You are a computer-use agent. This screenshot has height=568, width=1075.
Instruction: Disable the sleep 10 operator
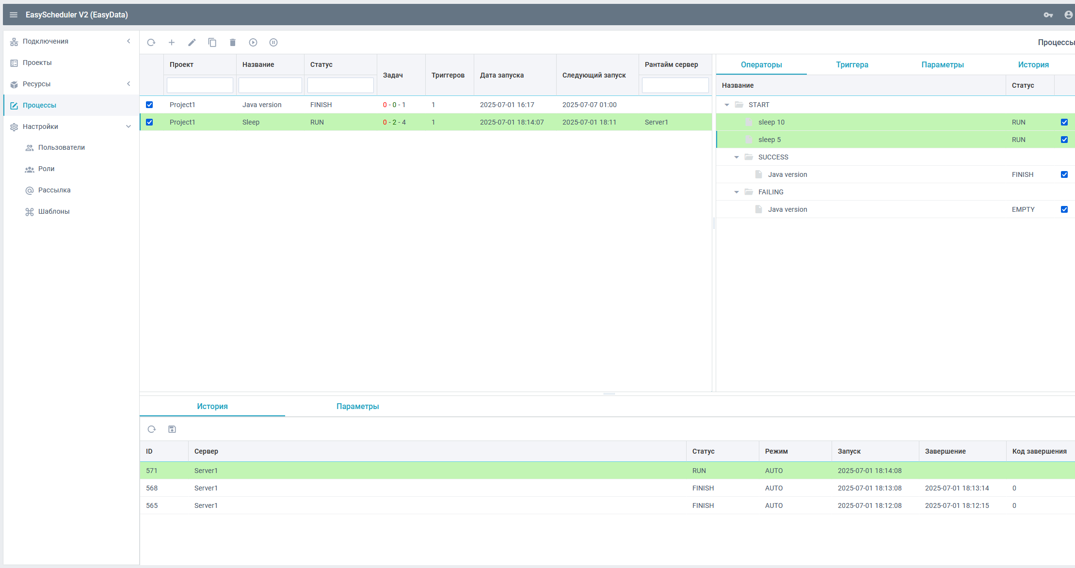[1064, 122]
